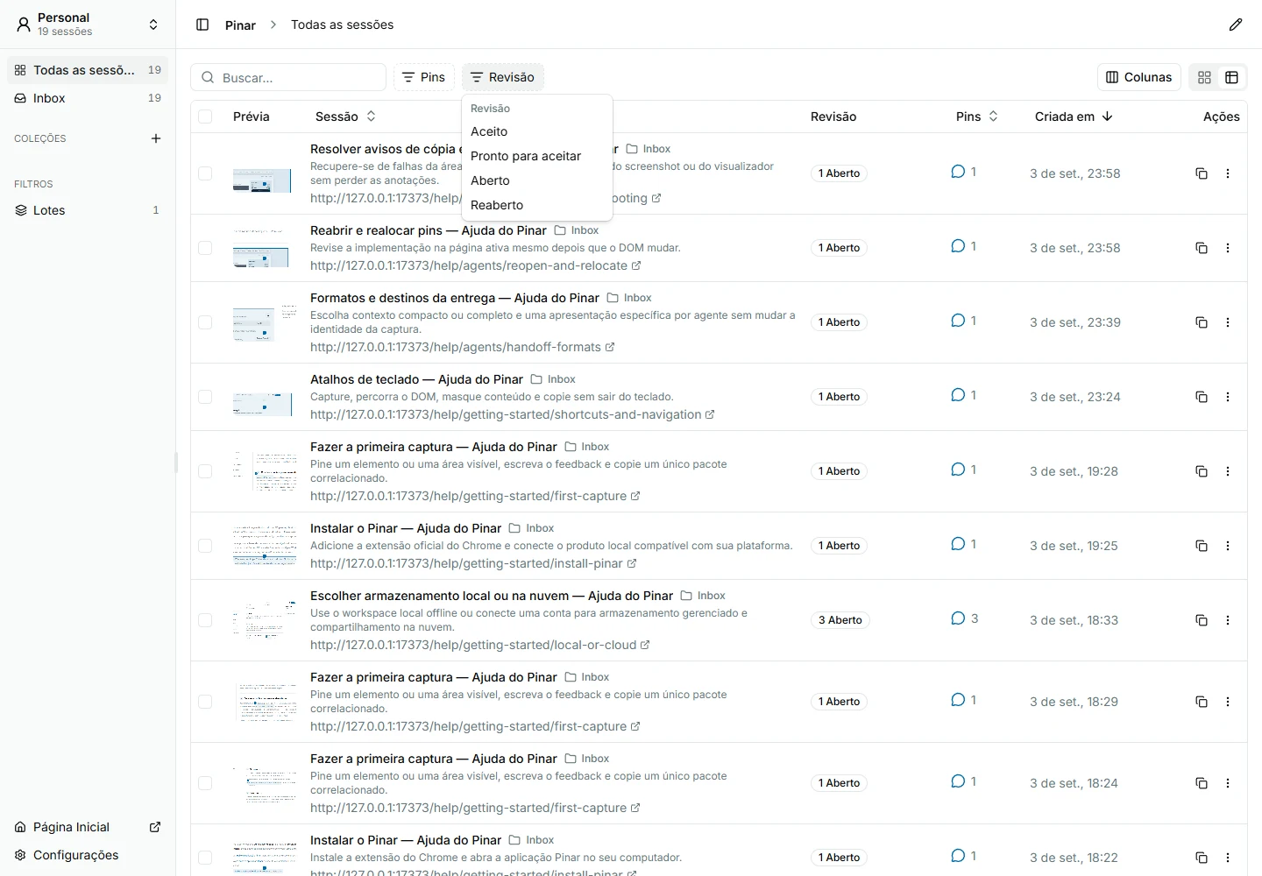Open more actions for 'Escolher armazenamento' row

click(x=1228, y=620)
